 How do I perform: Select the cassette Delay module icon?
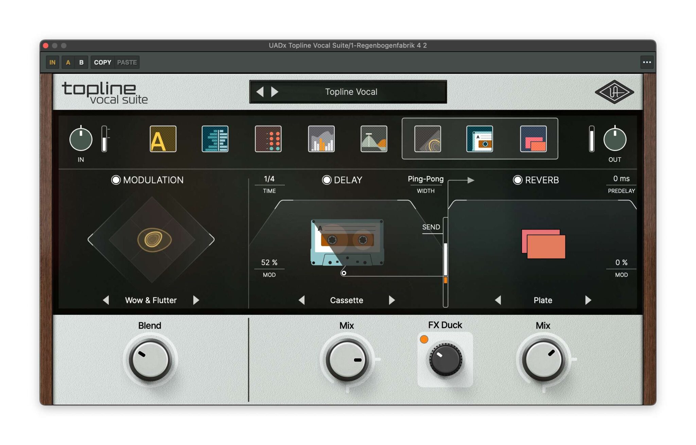(x=480, y=139)
